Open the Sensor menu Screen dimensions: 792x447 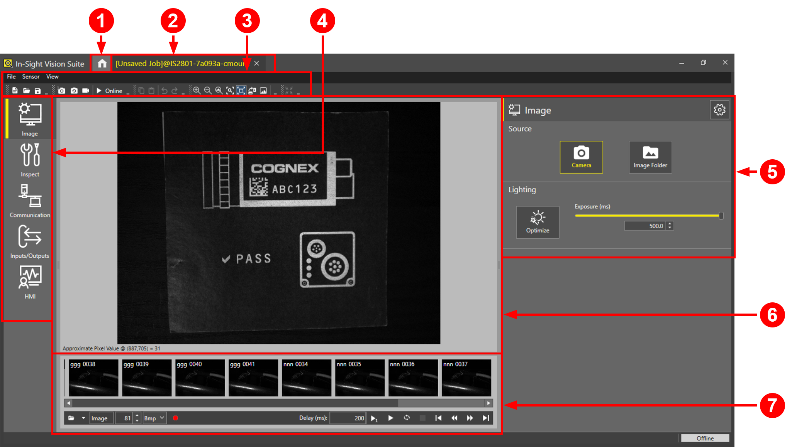pos(31,77)
